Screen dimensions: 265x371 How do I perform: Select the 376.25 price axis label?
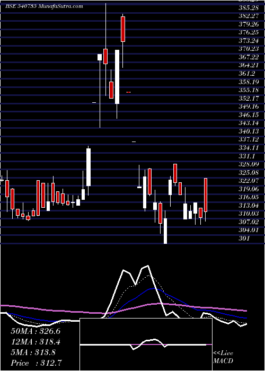pos(249,33)
